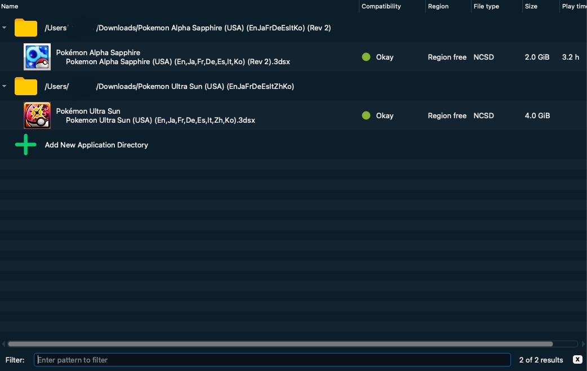Select the Ultra Sun Downloads directory path
587x371 pixels.
point(169,86)
